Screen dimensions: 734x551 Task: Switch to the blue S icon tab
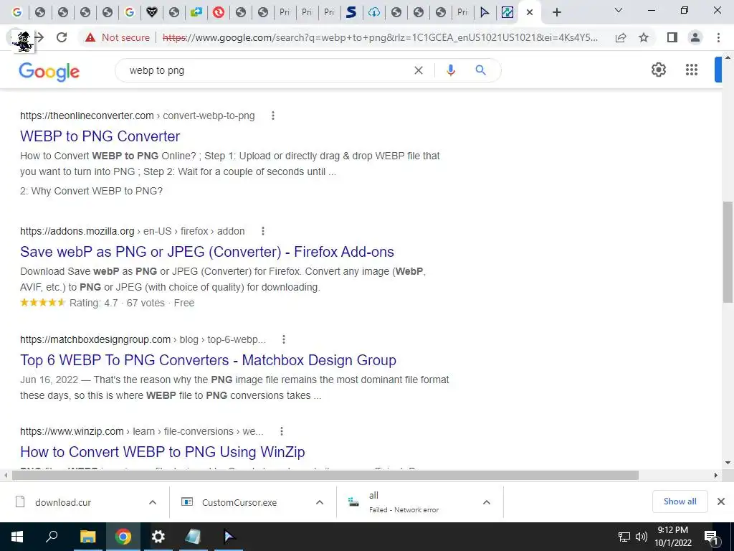[x=351, y=12]
